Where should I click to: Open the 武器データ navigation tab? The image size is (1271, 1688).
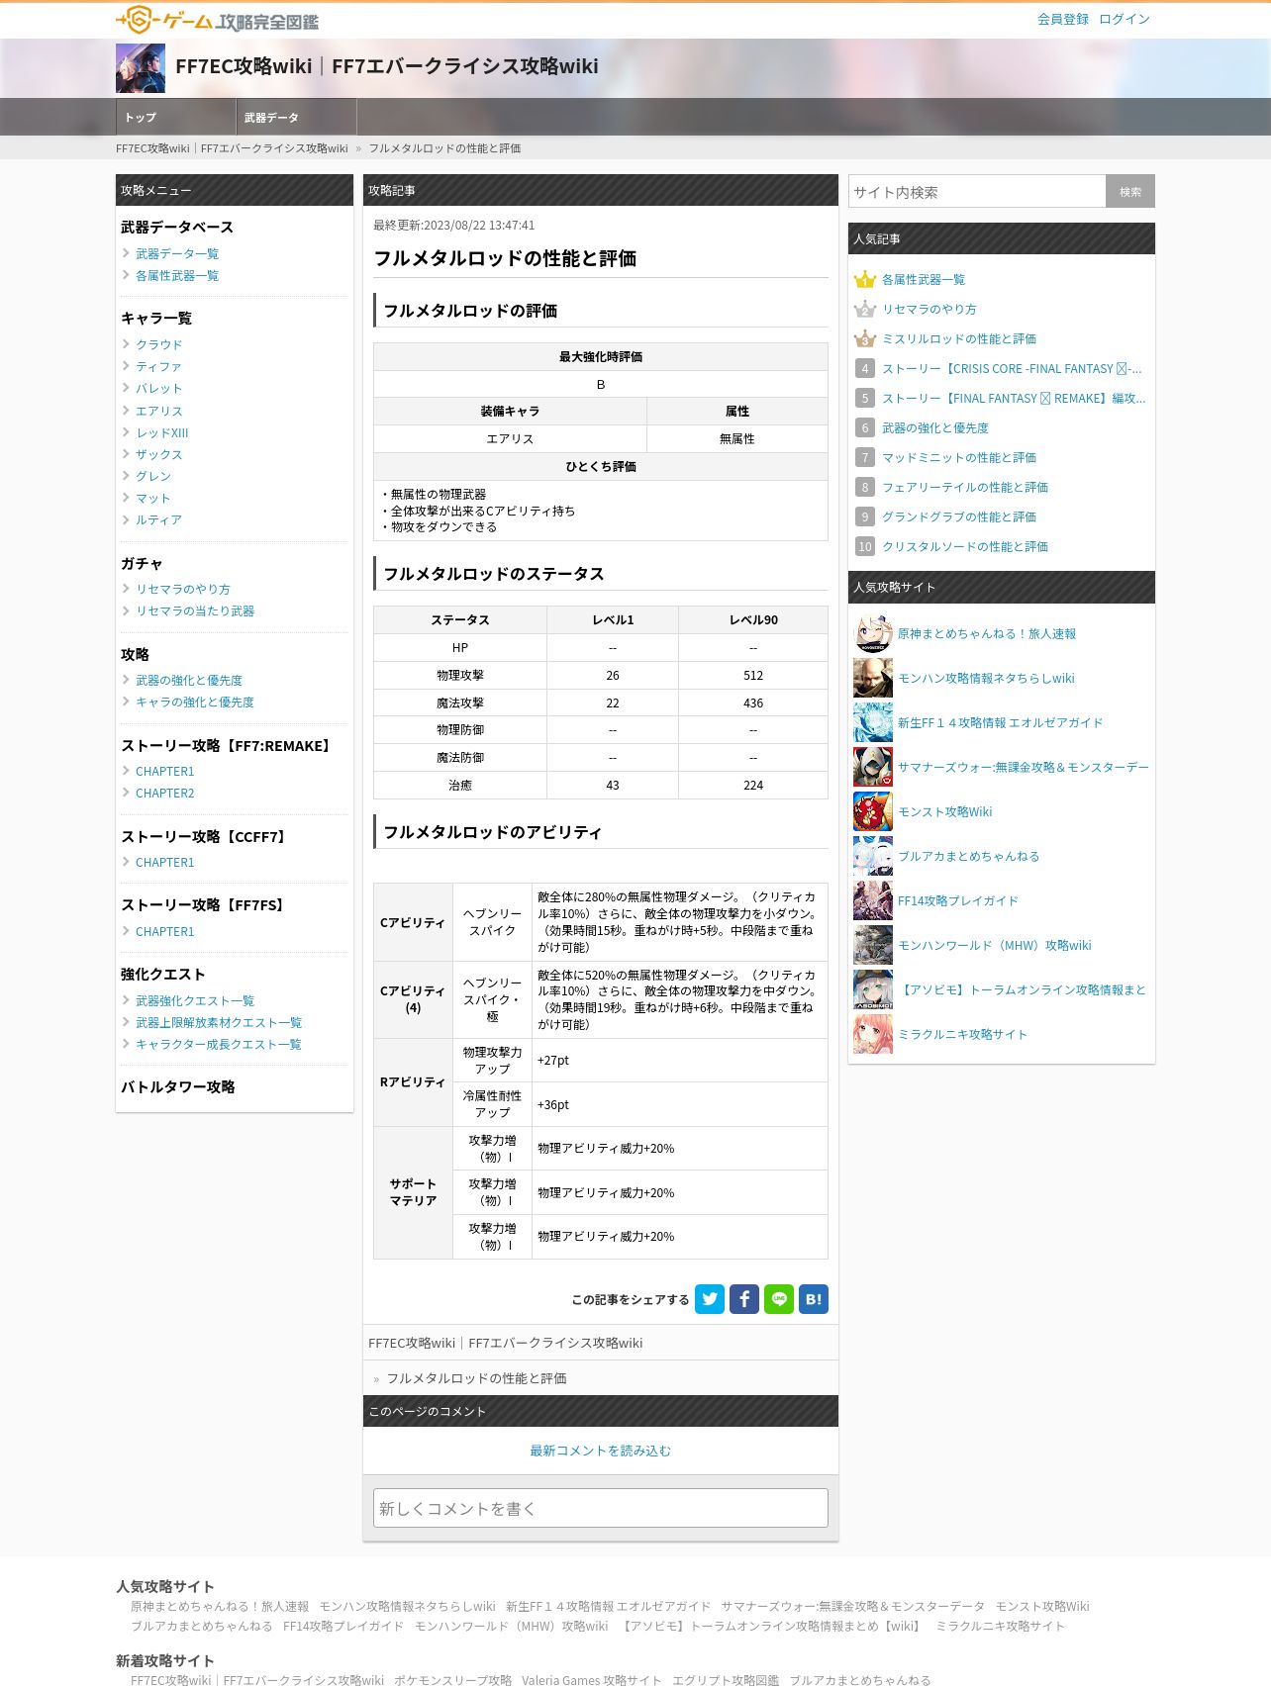tap(296, 117)
